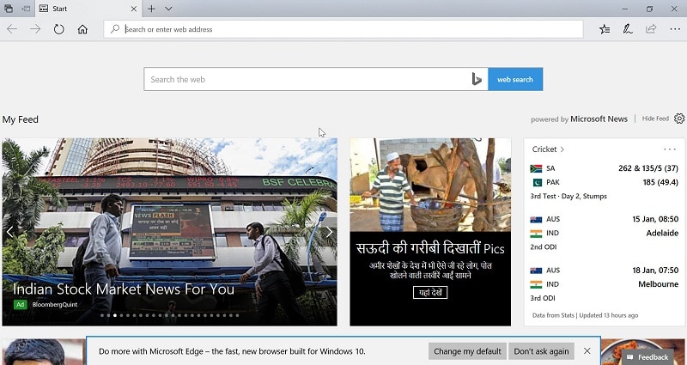Open the Feedback button
687x365 pixels.
click(x=647, y=357)
